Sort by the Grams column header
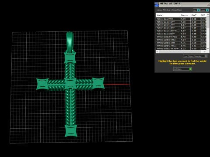This screenshot has width=210, height=157. click(185, 15)
